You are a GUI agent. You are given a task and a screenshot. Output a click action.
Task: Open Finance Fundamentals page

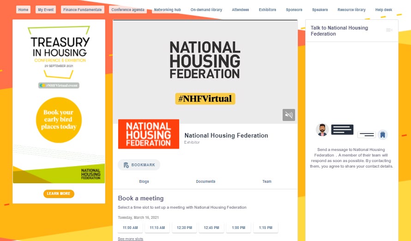82,10
